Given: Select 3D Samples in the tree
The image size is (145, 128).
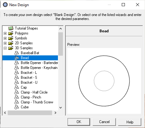Looking at the screenshot, I should (24, 48).
